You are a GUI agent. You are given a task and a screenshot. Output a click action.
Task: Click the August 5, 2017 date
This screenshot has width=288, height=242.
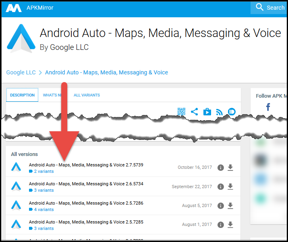197,205
